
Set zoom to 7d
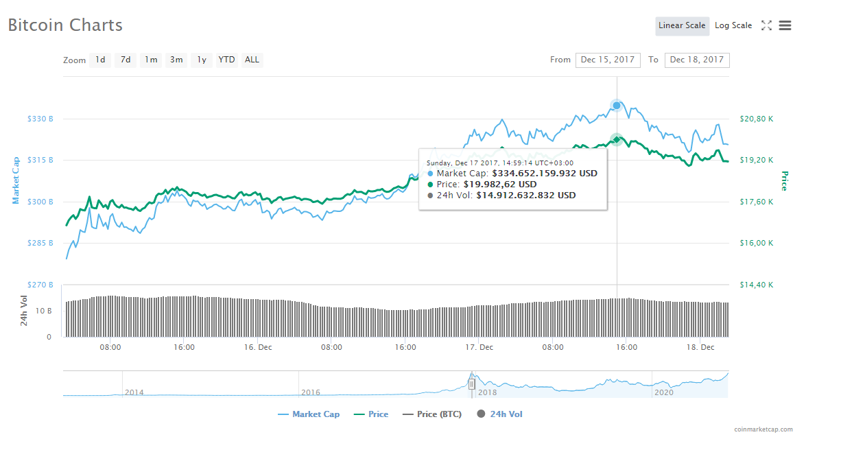126,60
